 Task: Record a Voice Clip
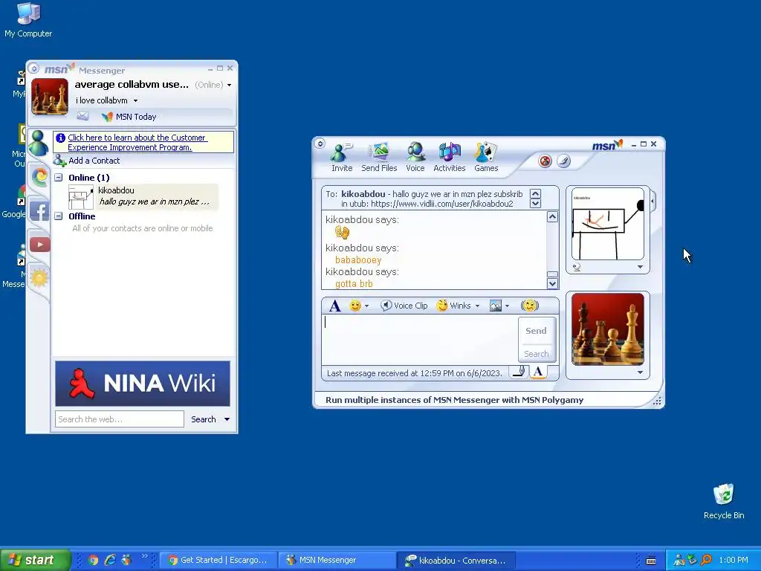pyautogui.click(x=404, y=306)
